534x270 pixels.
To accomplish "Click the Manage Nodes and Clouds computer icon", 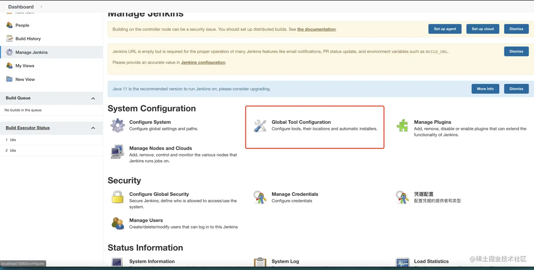I will click(x=118, y=152).
